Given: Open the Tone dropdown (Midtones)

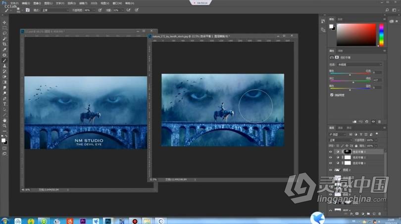Looking at the screenshot, I should 360,65.
